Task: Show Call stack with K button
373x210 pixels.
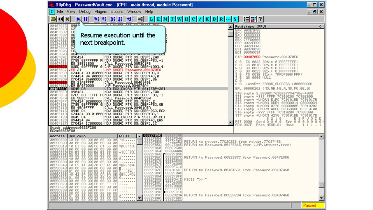Action: point(207,19)
